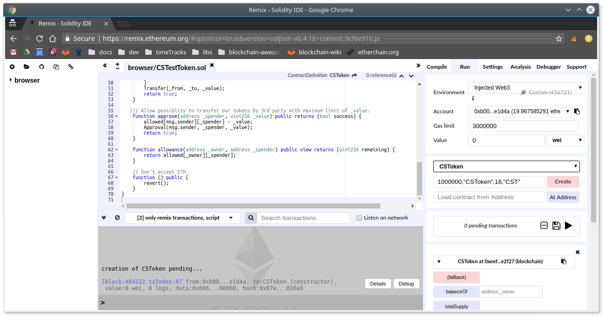Open the Google Calendar bookmark
The width and height of the screenshot is (605, 318).
[40, 52]
